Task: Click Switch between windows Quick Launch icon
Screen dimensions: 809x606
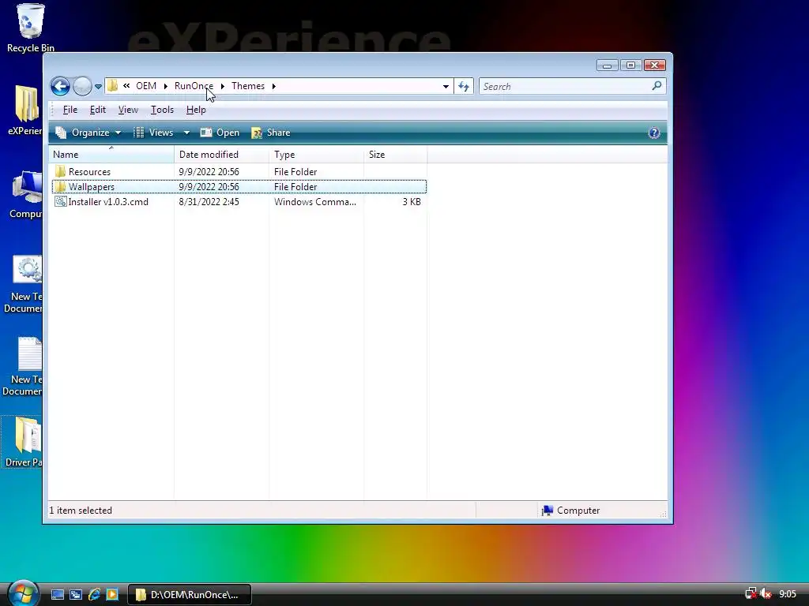Action: tap(76, 595)
